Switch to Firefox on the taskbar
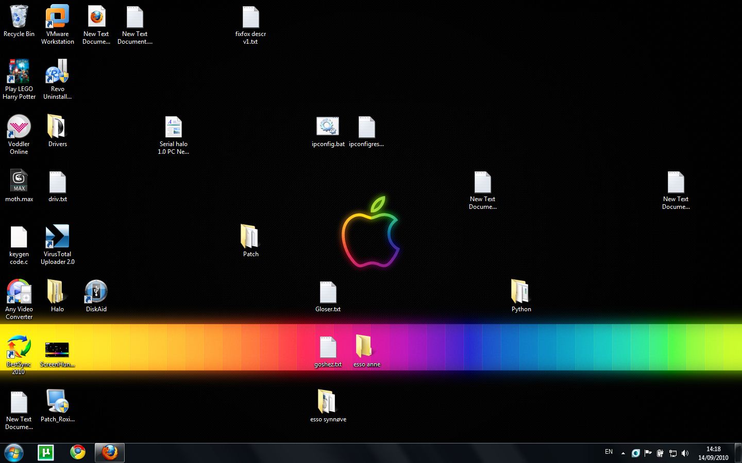742x463 pixels. tap(110, 453)
